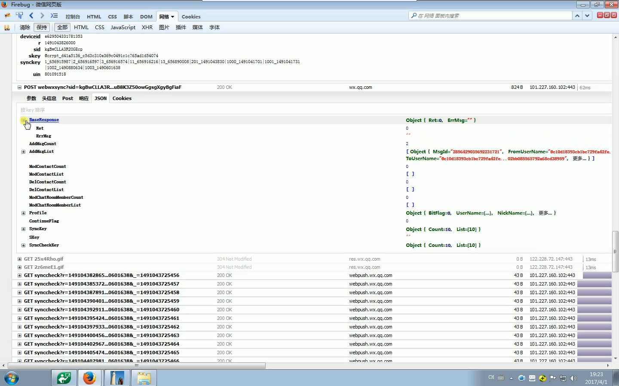619x386 pixels.
Task: Expand syncheck request ending 1491043725456
Action: [x=19, y=275]
